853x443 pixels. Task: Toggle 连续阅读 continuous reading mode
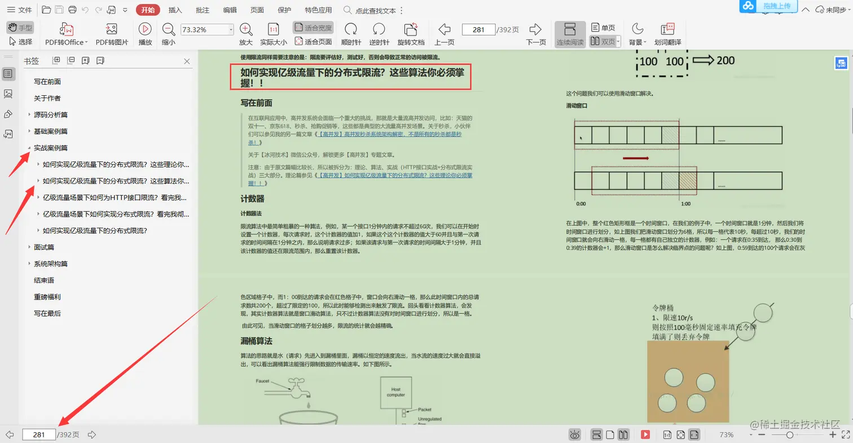pyautogui.click(x=570, y=34)
